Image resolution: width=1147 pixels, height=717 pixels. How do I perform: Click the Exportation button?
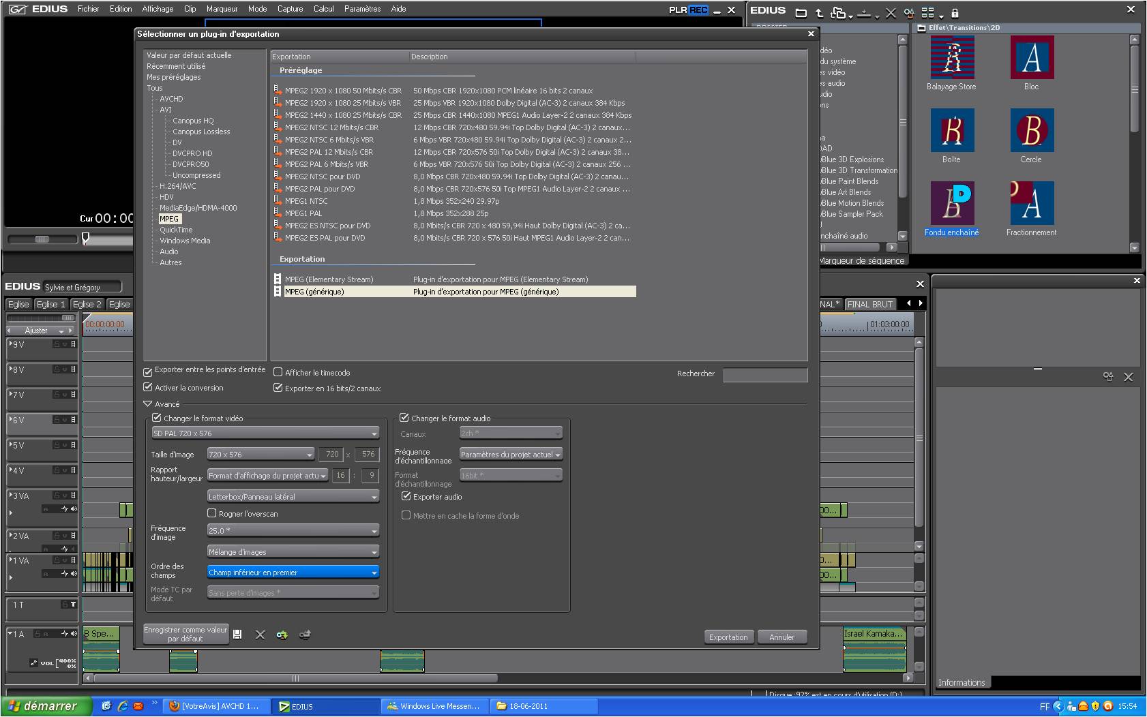(728, 637)
